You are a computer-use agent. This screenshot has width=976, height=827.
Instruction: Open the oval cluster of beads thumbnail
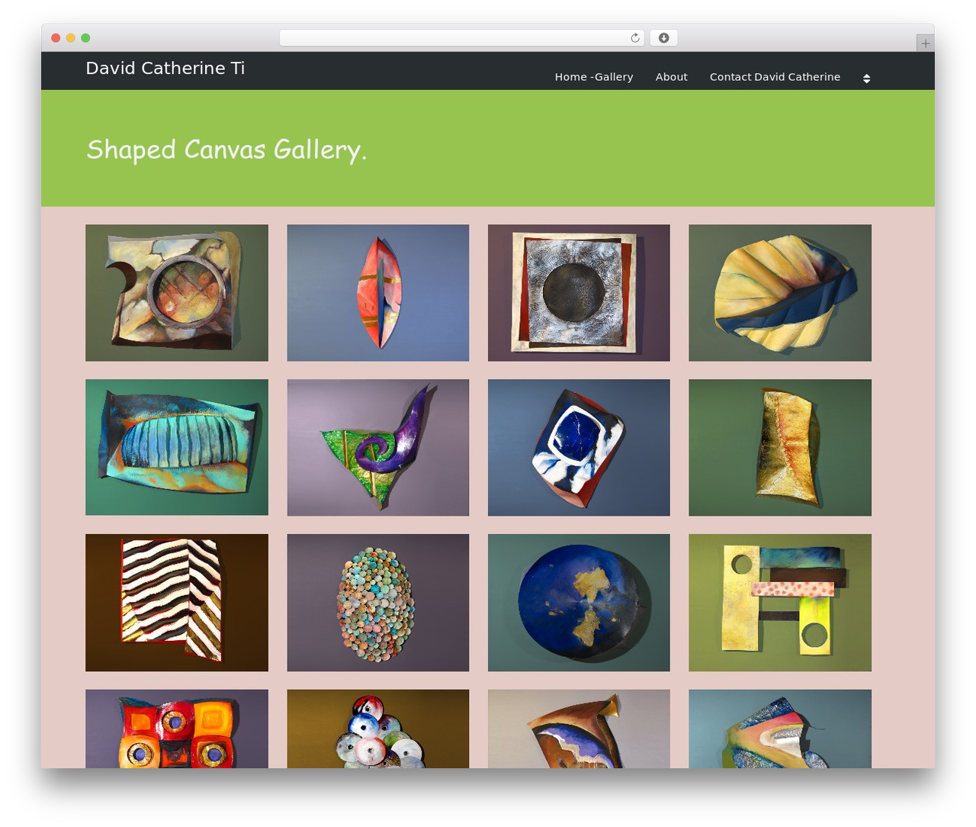(x=378, y=603)
